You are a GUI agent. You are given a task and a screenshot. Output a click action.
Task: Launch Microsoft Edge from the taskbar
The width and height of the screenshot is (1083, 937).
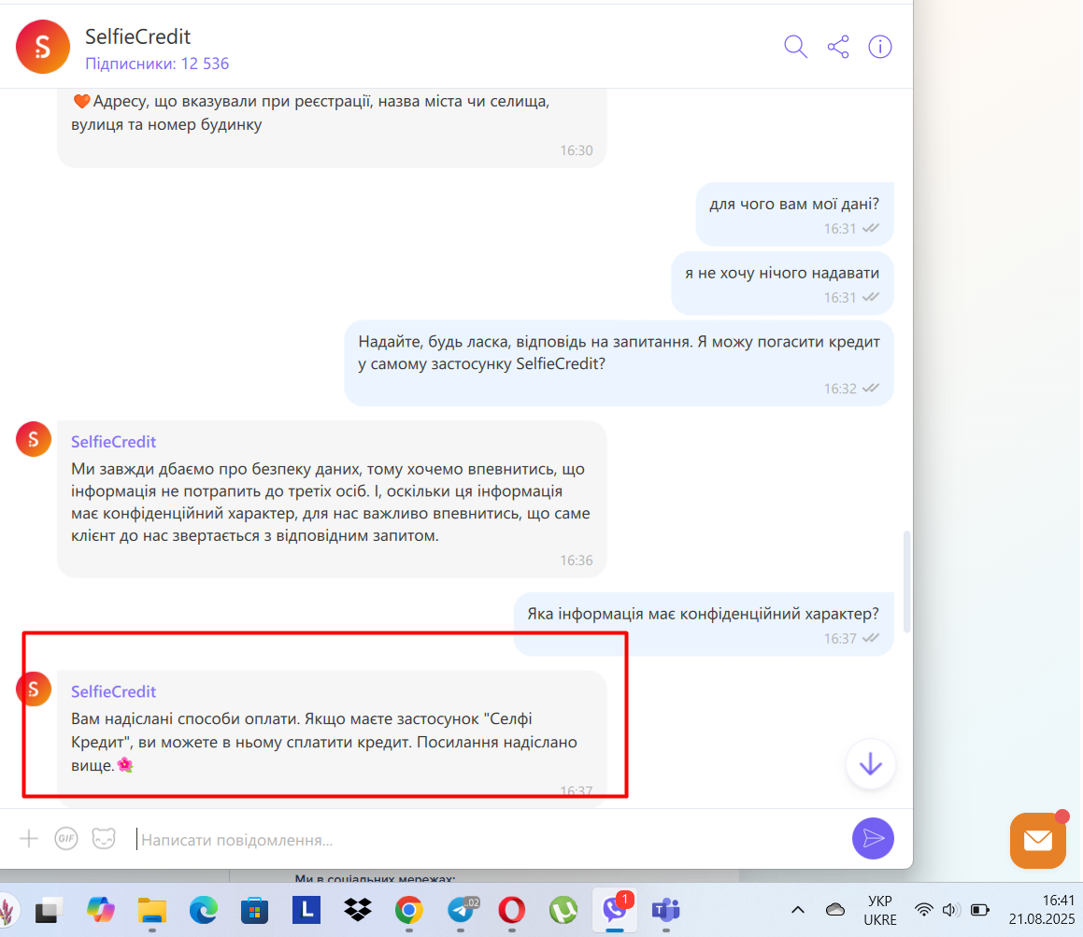tap(203, 909)
